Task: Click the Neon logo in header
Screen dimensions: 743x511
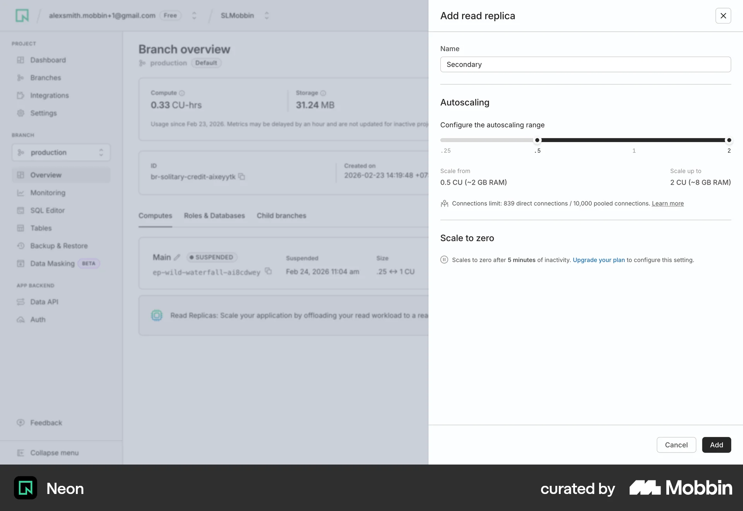Action: (x=22, y=15)
